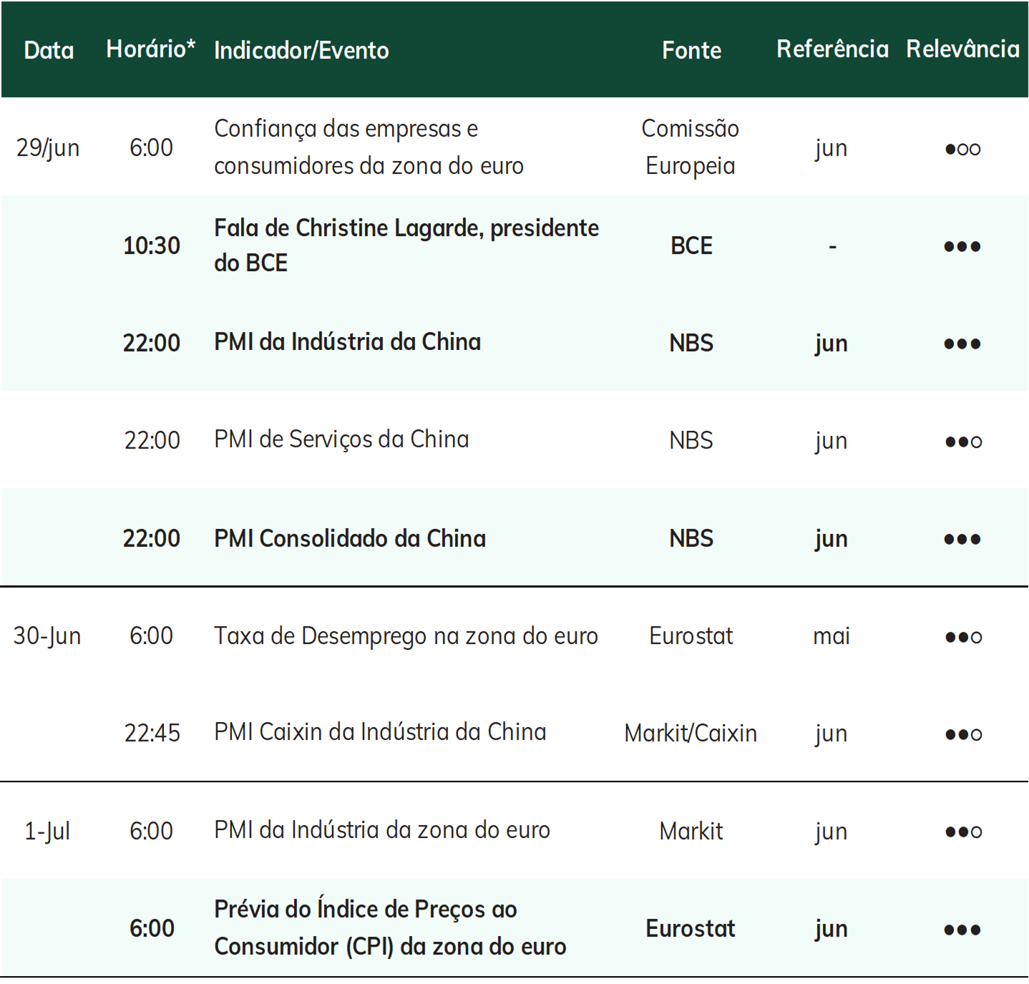Click relevance dots for PMI Consolidado da China
The image size is (1029, 984).
962,539
